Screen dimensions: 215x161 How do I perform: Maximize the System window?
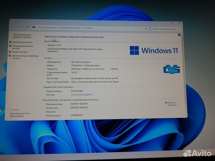(x=173, y=24)
